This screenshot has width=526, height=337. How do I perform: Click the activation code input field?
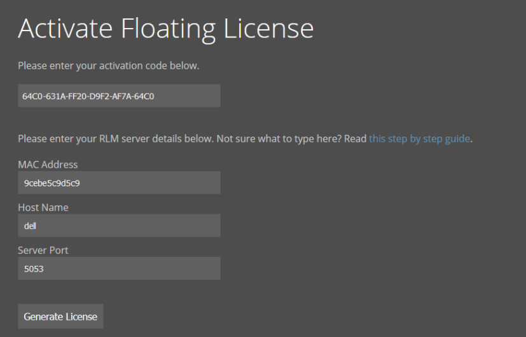[x=119, y=95]
